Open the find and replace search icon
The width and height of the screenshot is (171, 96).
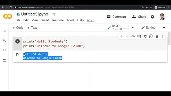(x=4, y=40)
